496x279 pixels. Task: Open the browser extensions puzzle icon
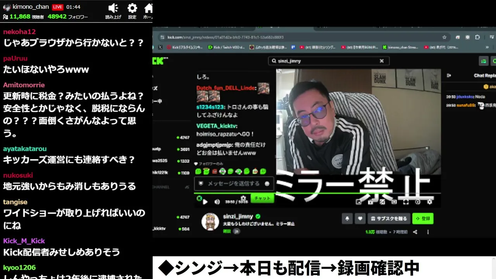477,37
